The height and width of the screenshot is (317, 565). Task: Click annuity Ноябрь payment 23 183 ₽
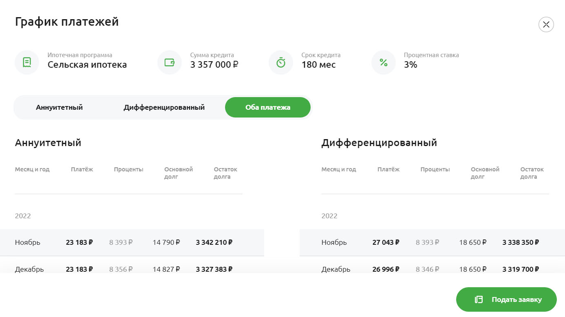coord(79,242)
